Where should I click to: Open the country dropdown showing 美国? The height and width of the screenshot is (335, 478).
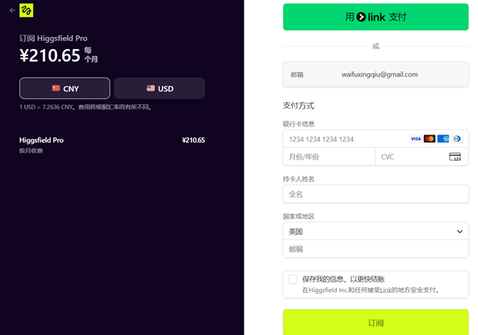coord(366,231)
